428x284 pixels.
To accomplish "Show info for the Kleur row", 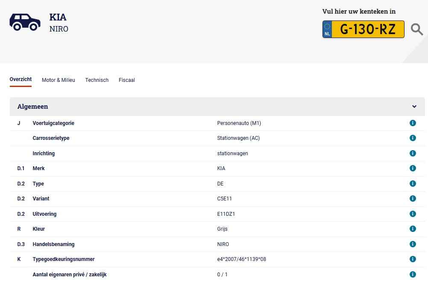I will click(413, 229).
